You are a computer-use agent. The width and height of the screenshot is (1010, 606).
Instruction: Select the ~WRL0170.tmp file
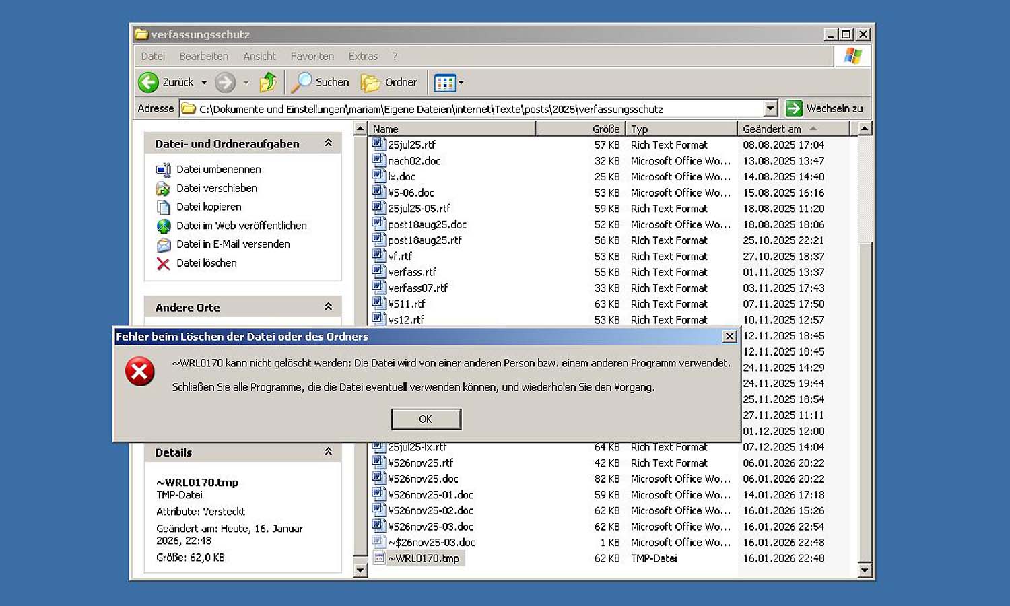click(424, 558)
